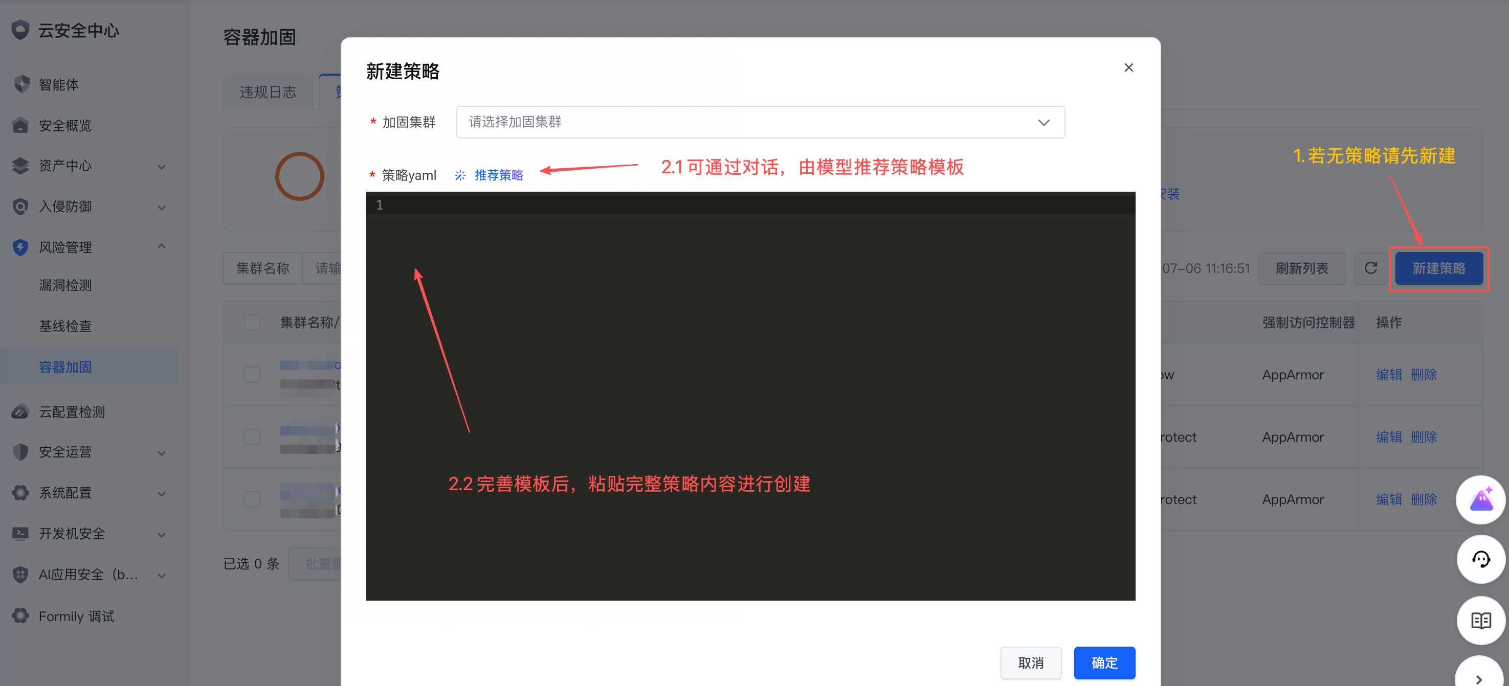Click the 云配置检测 cloud icon
Image resolution: width=1509 pixels, height=686 pixels.
click(20, 411)
